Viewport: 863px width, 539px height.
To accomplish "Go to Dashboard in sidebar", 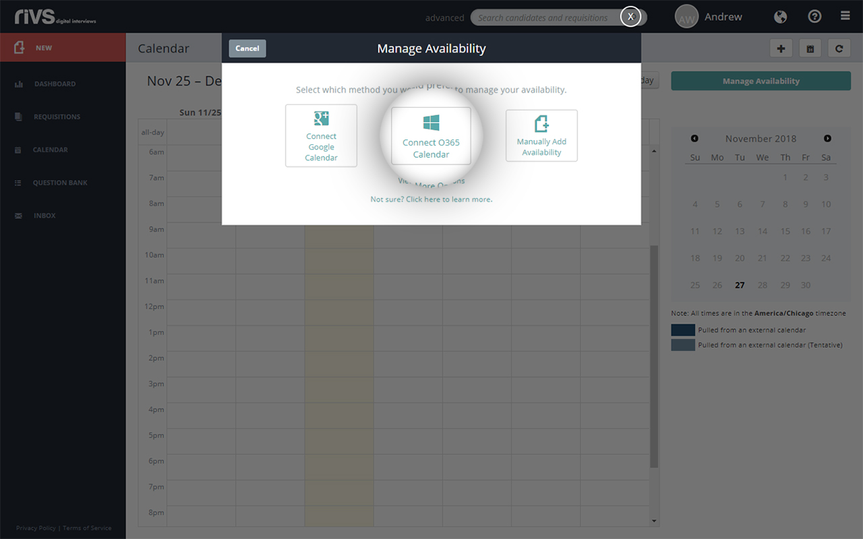I will pos(55,84).
